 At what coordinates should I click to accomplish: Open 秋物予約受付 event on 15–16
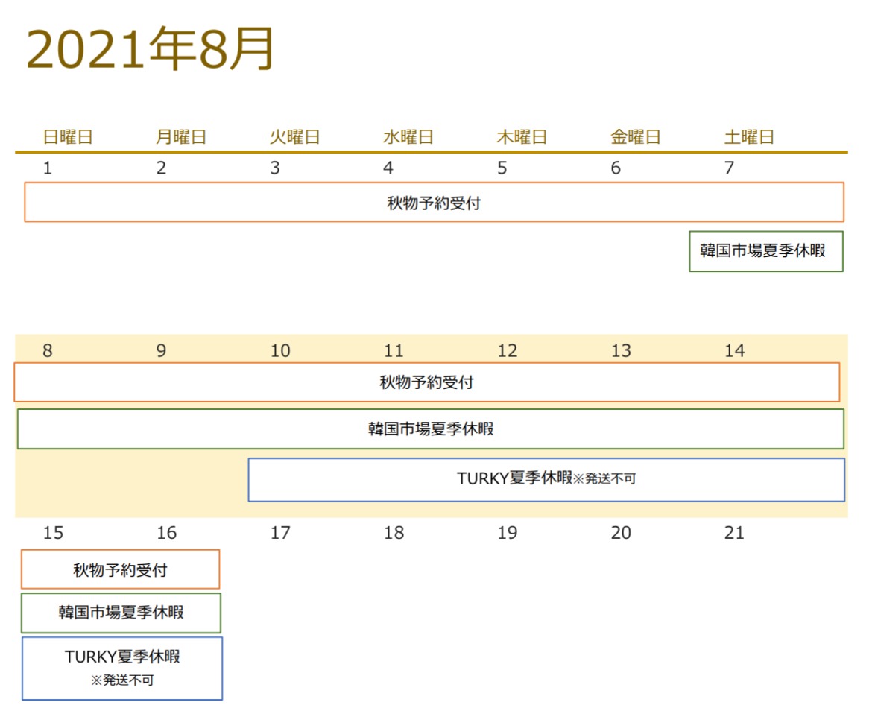pyautogui.click(x=121, y=569)
